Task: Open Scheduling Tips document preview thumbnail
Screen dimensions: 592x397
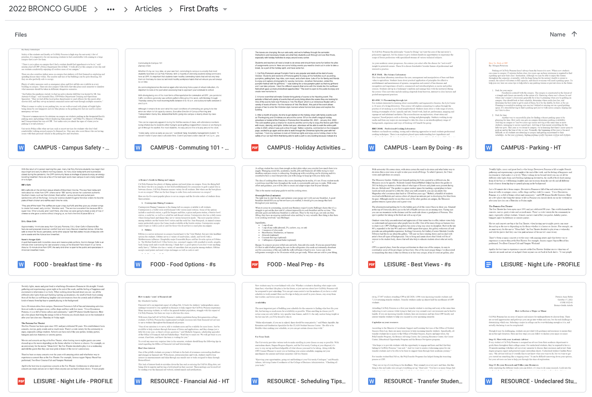Action: coord(297,326)
